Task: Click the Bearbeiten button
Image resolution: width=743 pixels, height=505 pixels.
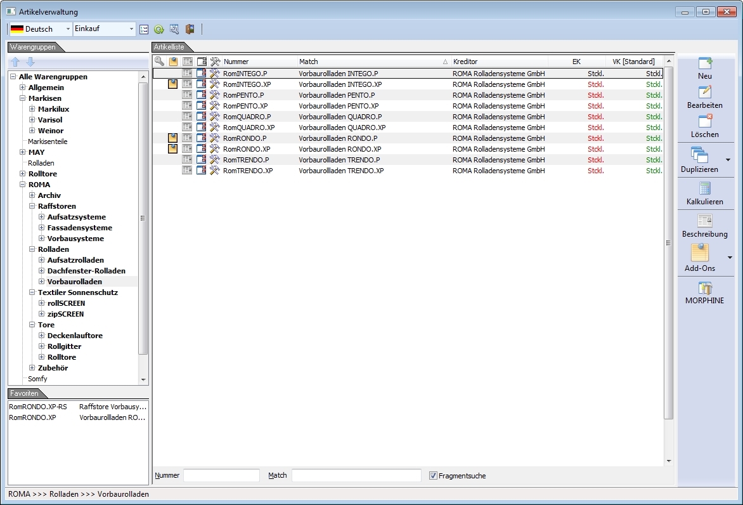Action: pos(705,96)
